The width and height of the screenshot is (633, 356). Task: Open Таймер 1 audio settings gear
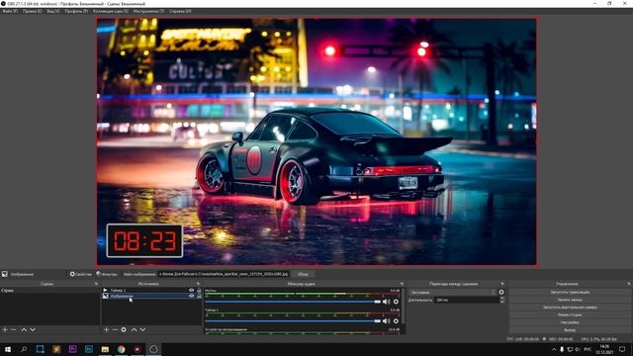point(396,320)
